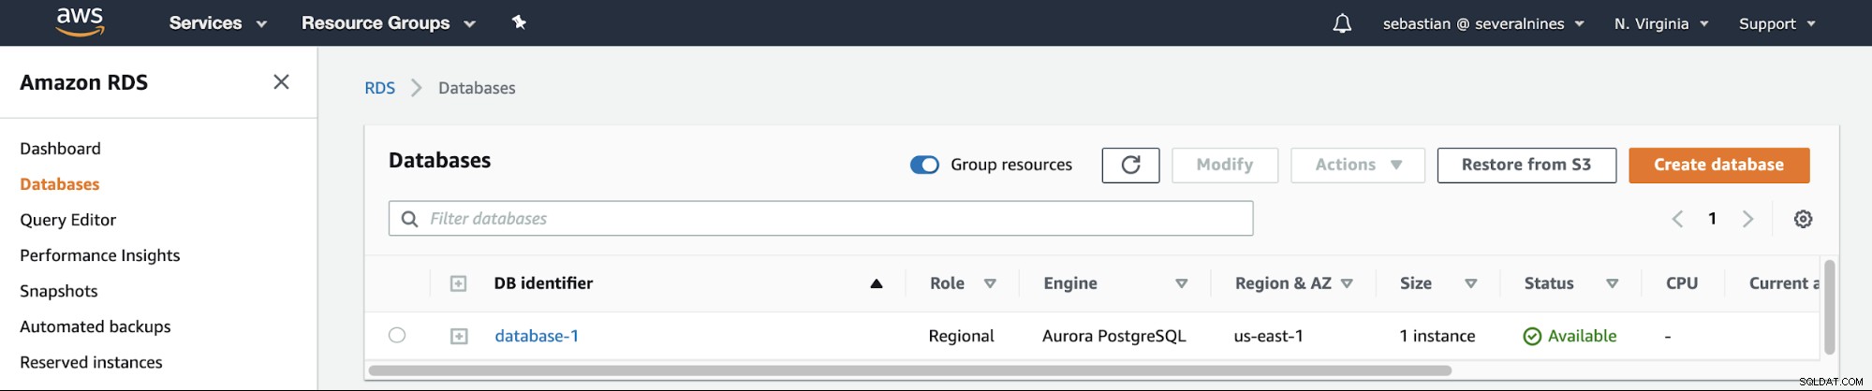Expand the database-1 row
This screenshot has height=391, width=1872.
tap(459, 336)
